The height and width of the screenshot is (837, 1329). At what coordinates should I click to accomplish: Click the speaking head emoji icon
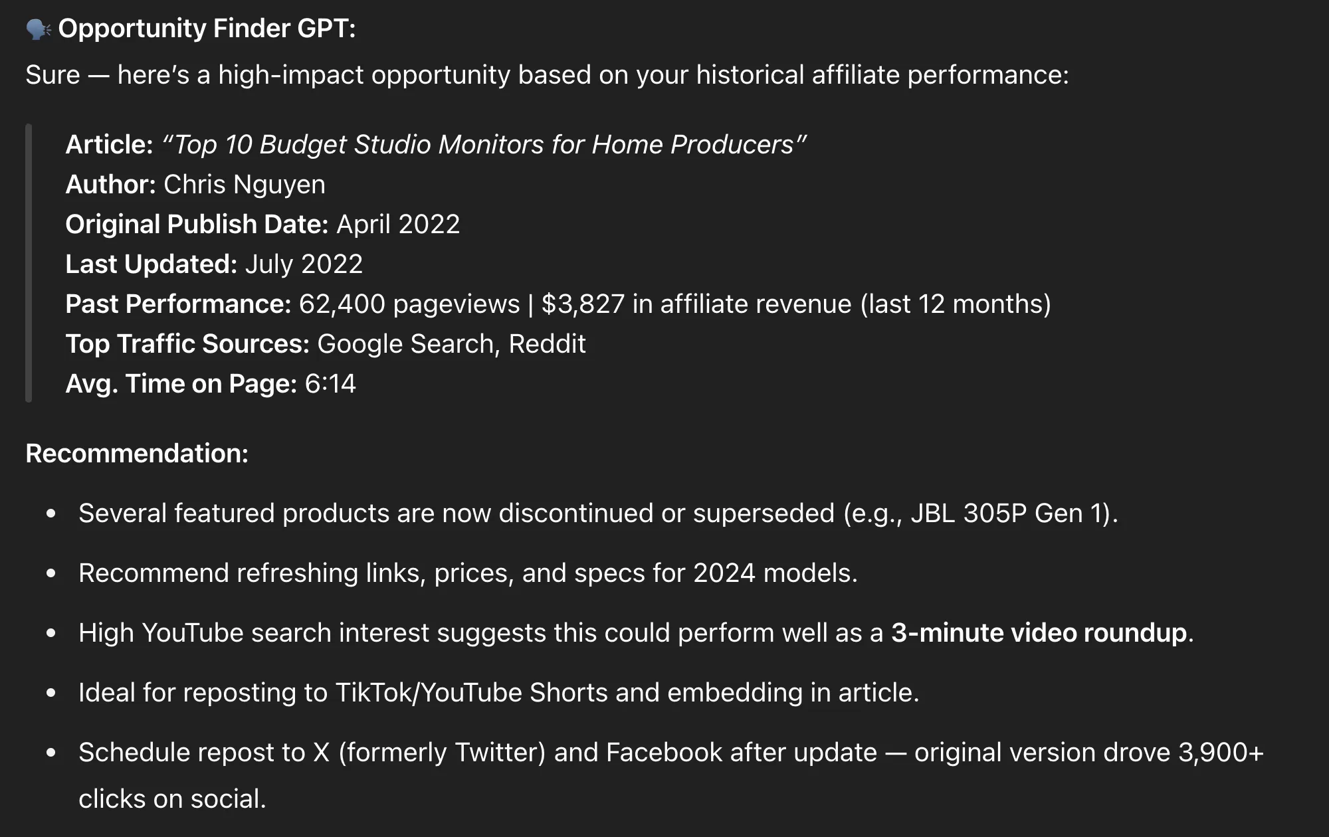38,29
